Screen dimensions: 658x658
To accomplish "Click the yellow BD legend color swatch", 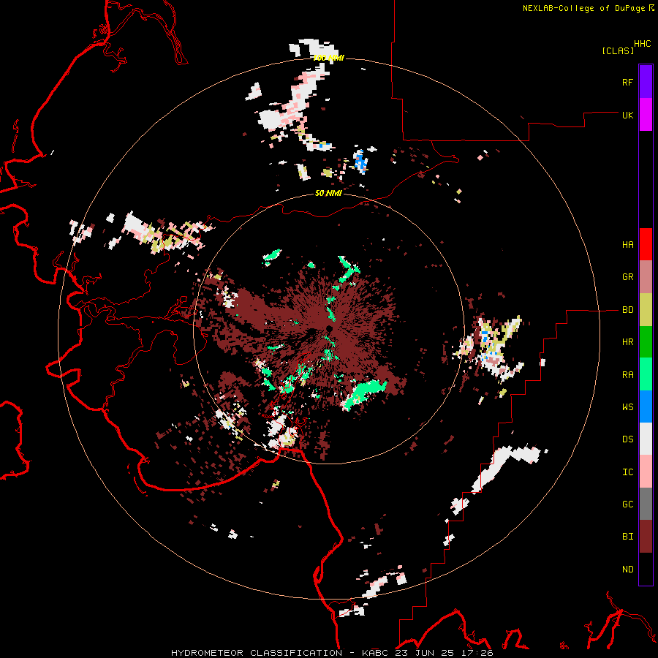I will click(x=646, y=310).
